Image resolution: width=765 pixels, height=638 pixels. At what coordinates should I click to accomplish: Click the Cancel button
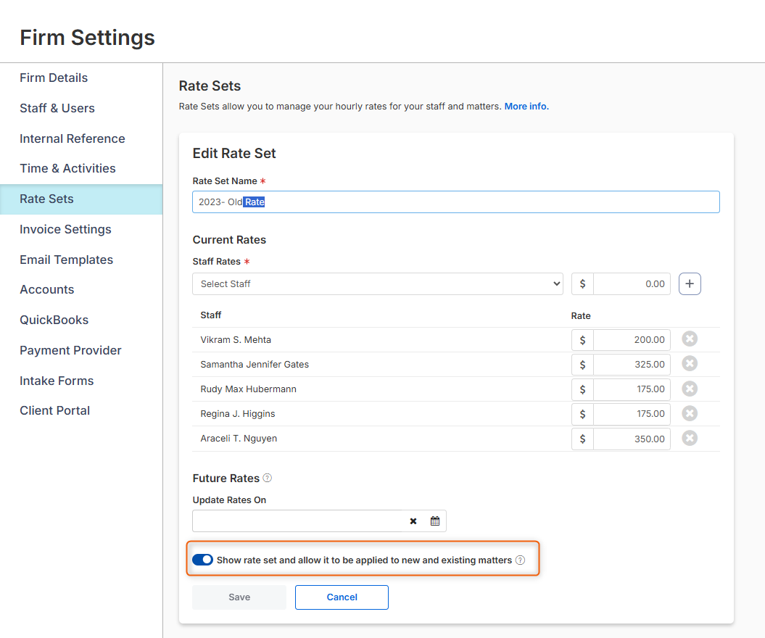click(x=342, y=597)
